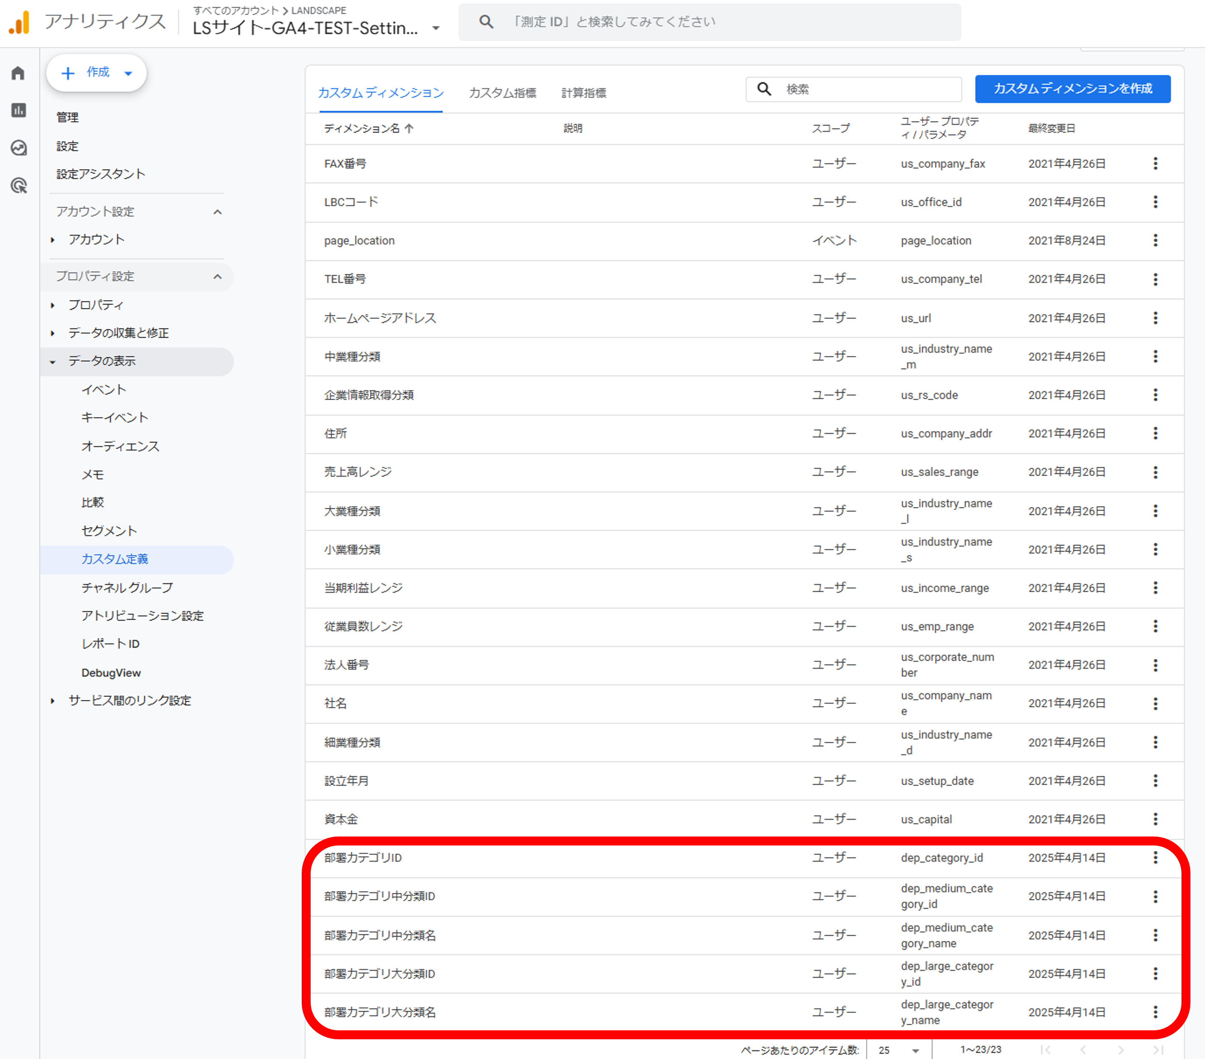Open more options for page_location row
The height and width of the screenshot is (1059, 1205).
coord(1155,240)
